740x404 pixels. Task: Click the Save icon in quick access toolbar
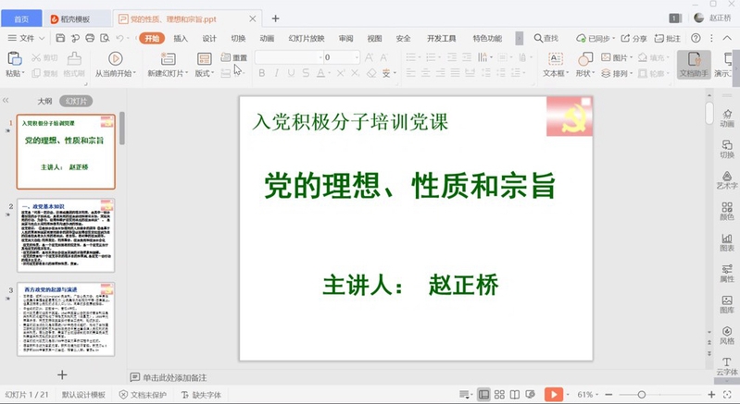click(x=60, y=38)
